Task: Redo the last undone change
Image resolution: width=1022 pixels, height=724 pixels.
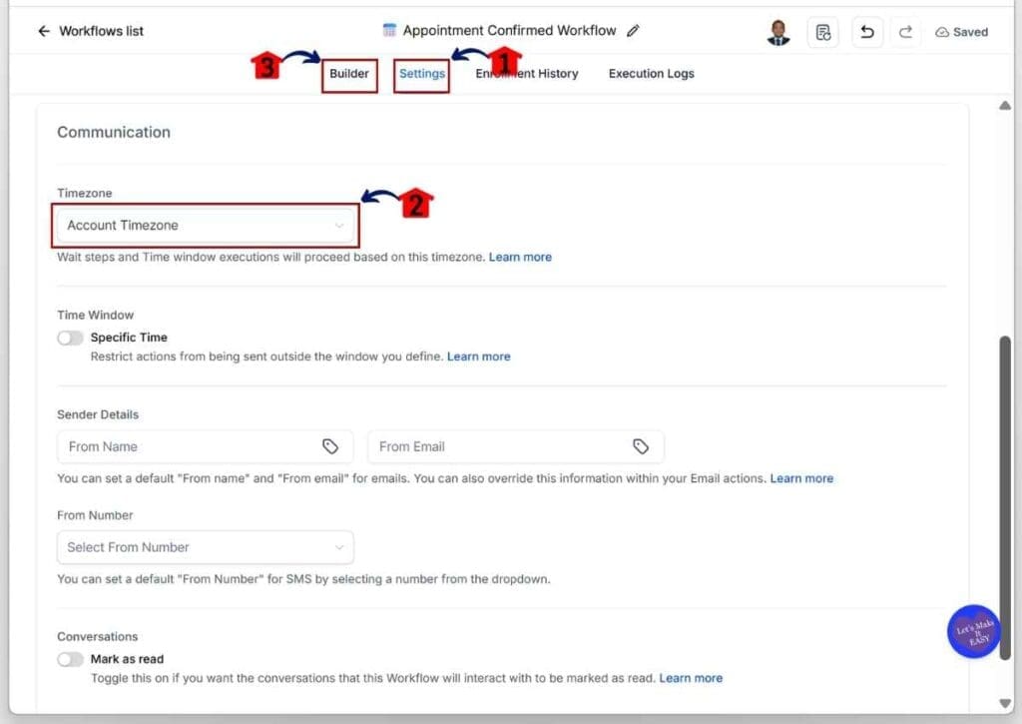Action: click(x=905, y=32)
